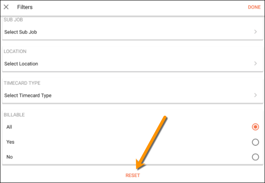Click the BILLABLE section header
Screen dimensions: 265x183
pyautogui.click(x=15, y=115)
